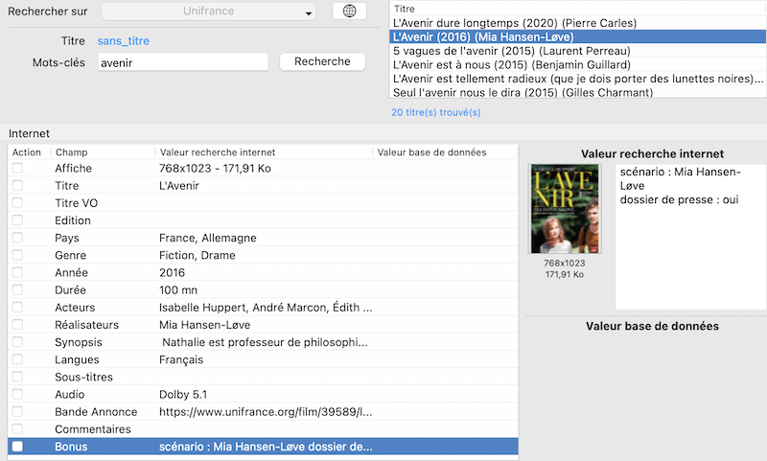Select the Bande Annonce row URL

coord(266,412)
